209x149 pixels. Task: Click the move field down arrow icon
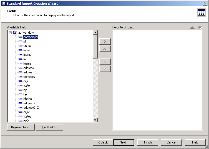click(200, 28)
